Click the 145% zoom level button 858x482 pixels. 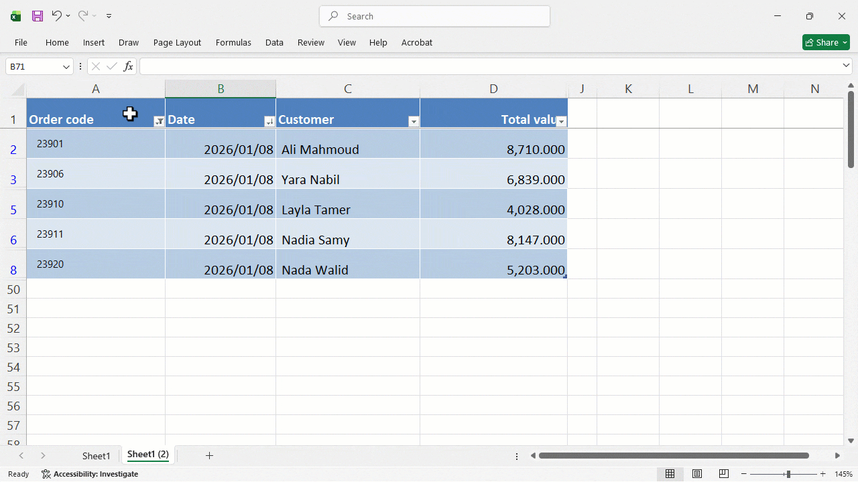844,474
